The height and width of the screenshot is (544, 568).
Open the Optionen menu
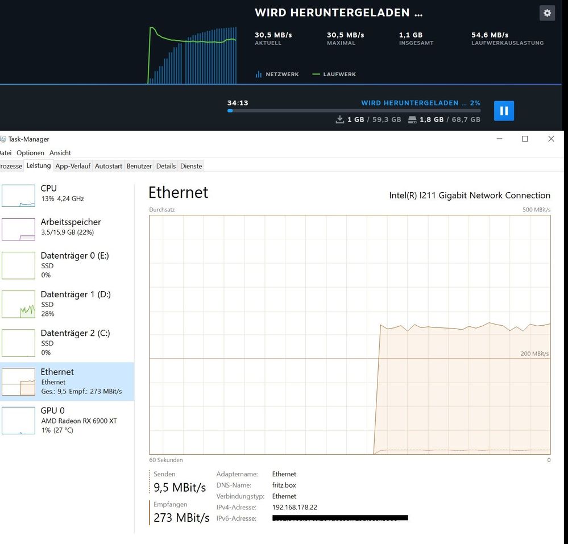coord(31,153)
